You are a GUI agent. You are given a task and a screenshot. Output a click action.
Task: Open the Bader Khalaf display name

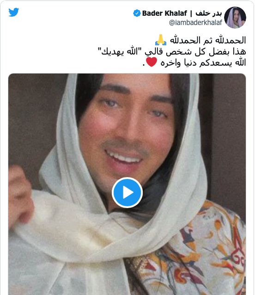164,13
